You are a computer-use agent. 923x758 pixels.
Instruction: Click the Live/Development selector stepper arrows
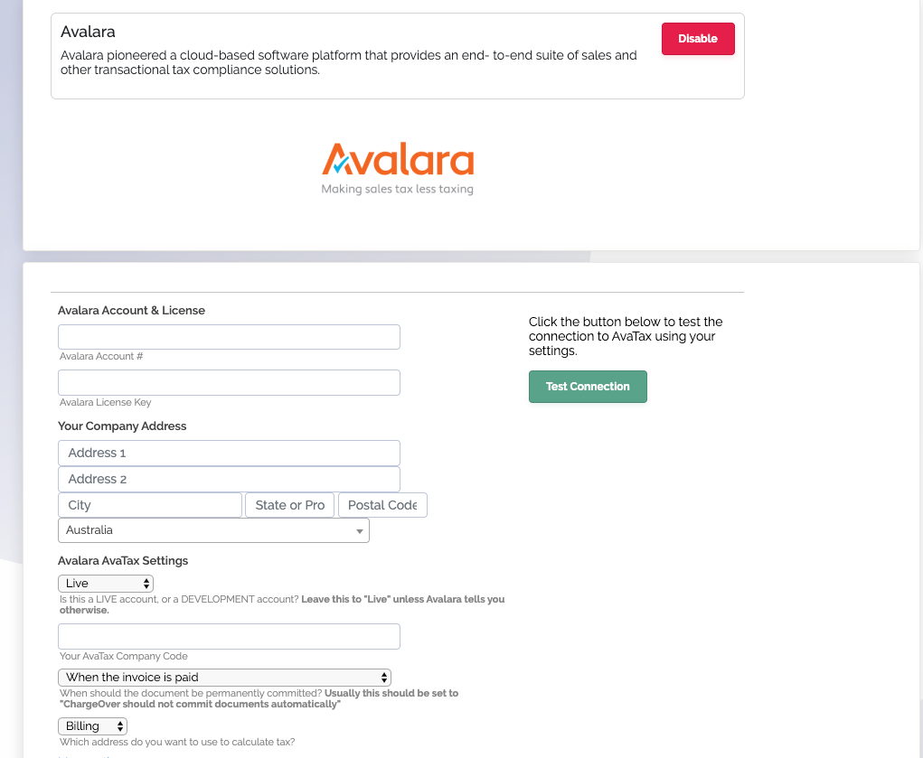tap(146, 584)
